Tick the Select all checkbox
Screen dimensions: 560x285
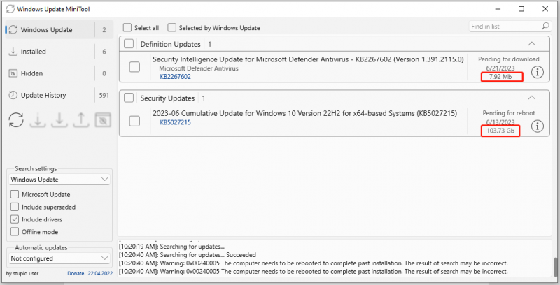tap(127, 27)
